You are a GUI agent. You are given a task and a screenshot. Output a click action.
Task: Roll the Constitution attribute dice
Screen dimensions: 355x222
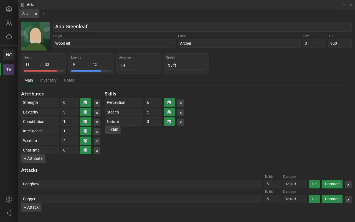(x=85, y=122)
